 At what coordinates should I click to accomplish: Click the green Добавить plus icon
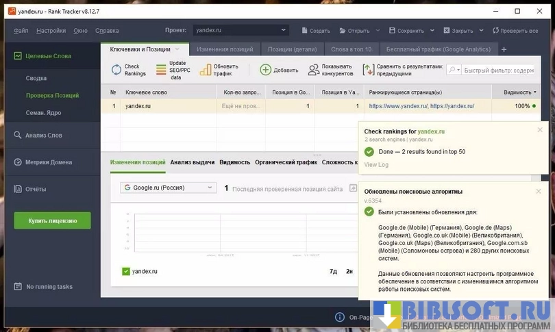(x=265, y=70)
